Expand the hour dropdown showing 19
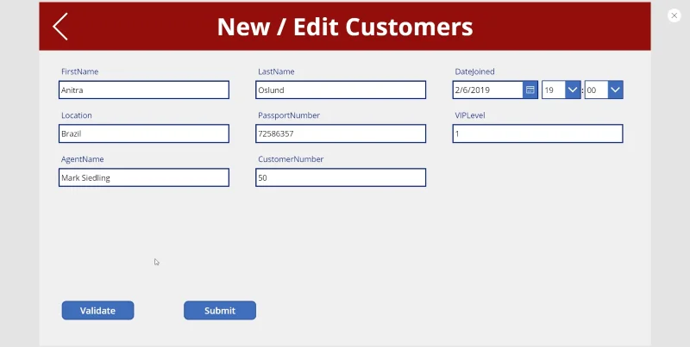 coord(573,90)
